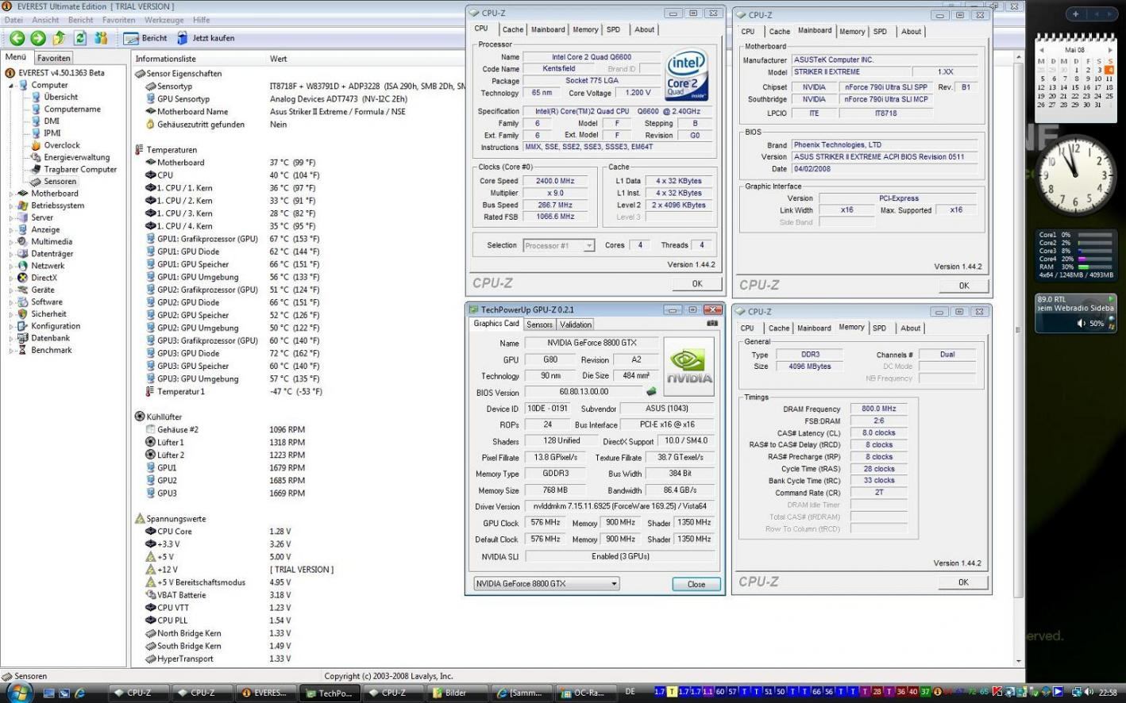Switch to the Sensors tab in GPU-Z
The image size is (1126, 703).
539,325
